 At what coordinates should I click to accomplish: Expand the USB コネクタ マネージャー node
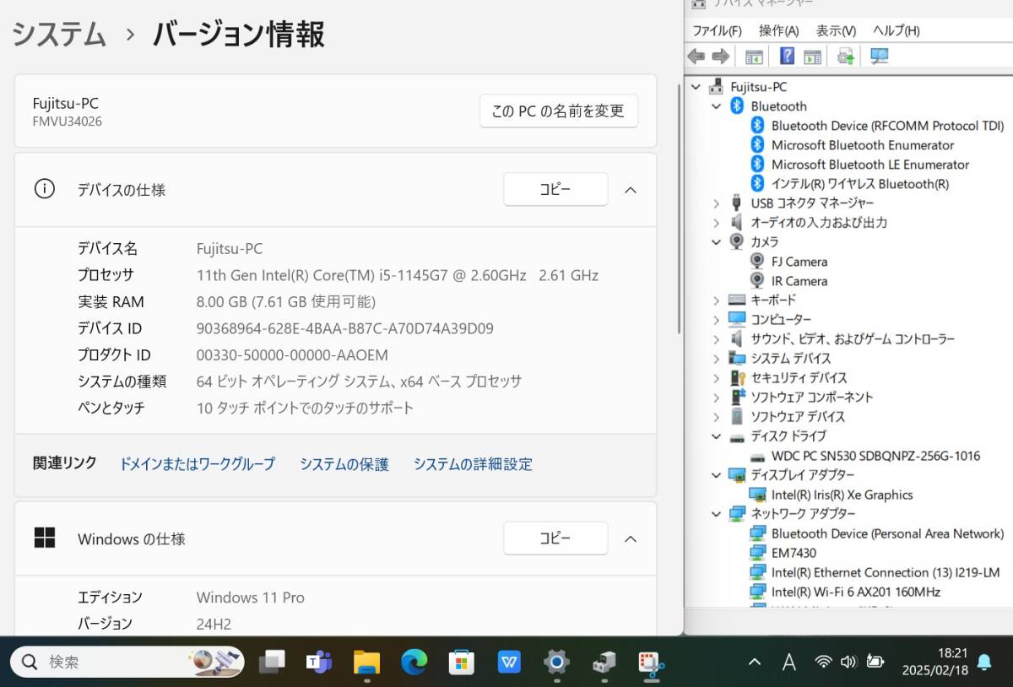[716, 203]
